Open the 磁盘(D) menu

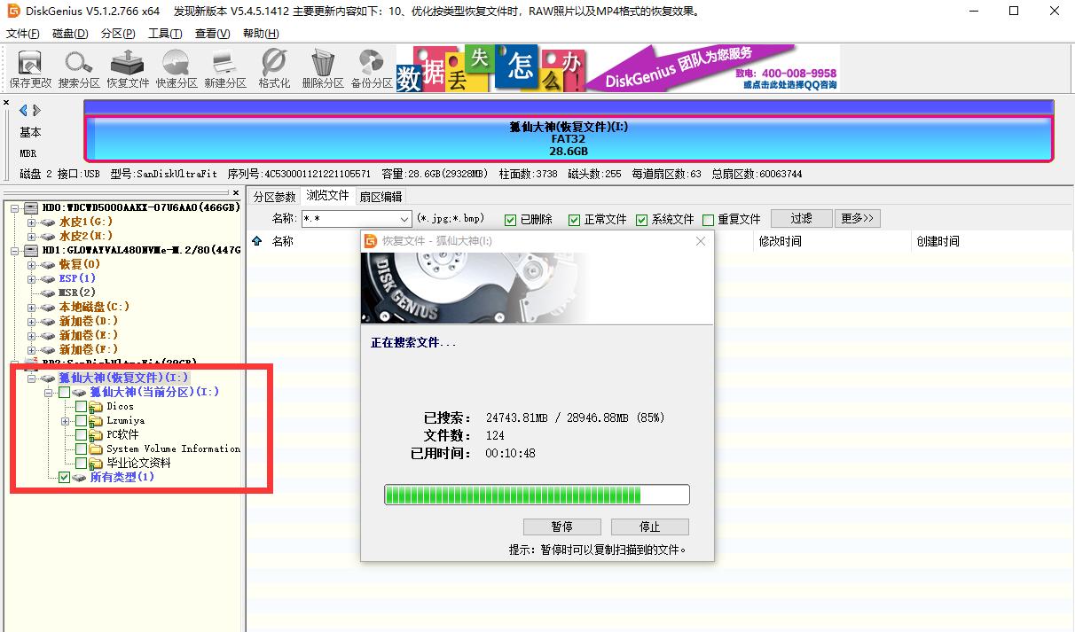point(70,34)
